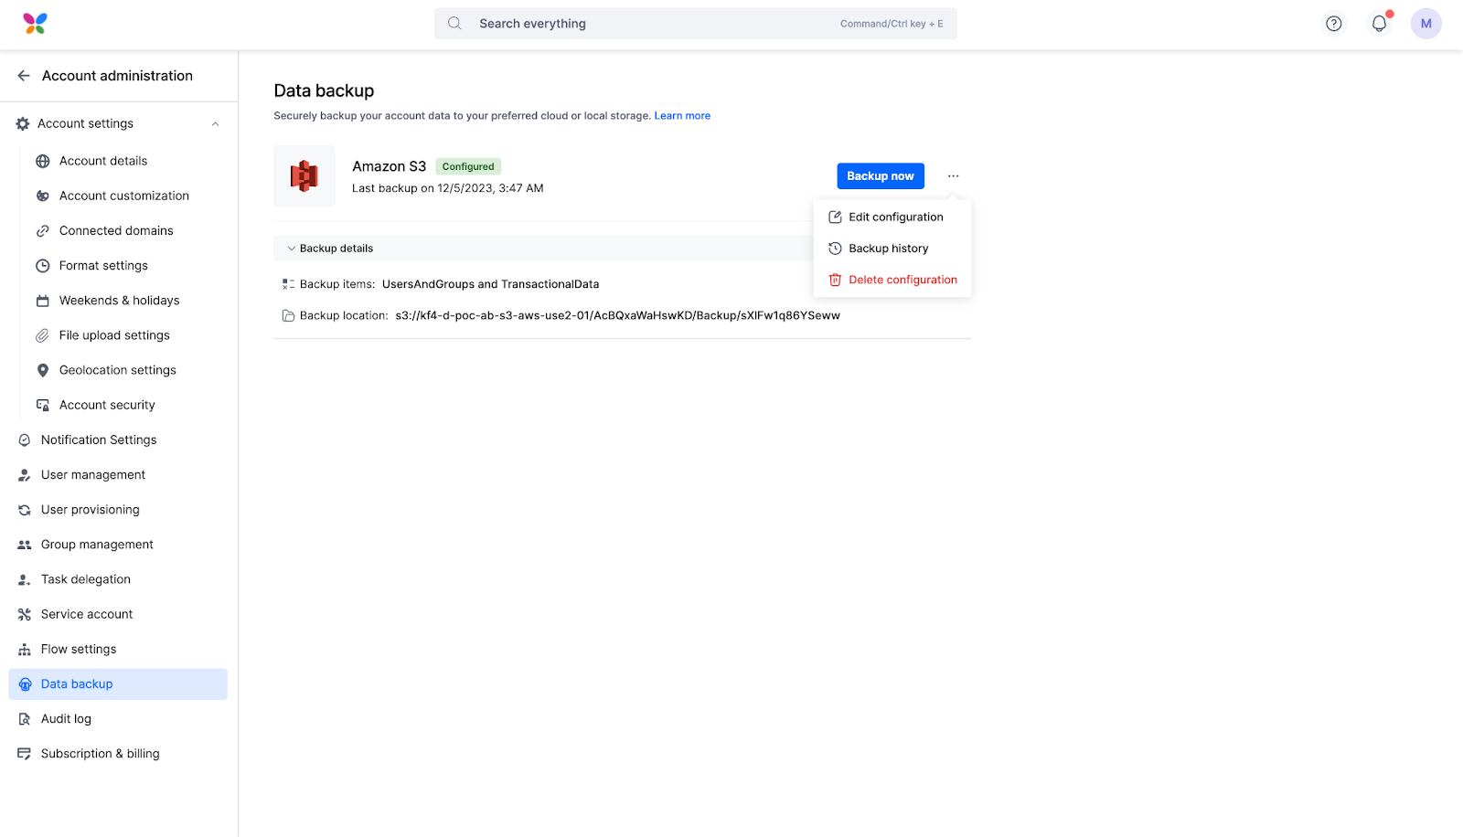The height and width of the screenshot is (837, 1463).
Task: Open Account security page
Action: pyautogui.click(x=107, y=405)
